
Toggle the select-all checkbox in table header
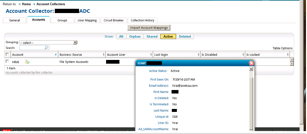(x=7, y=54)
